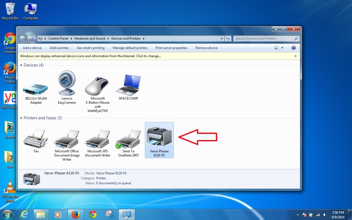Launch Internet Explorer from taskbar
352x220 pixels.
pos(24,215)
